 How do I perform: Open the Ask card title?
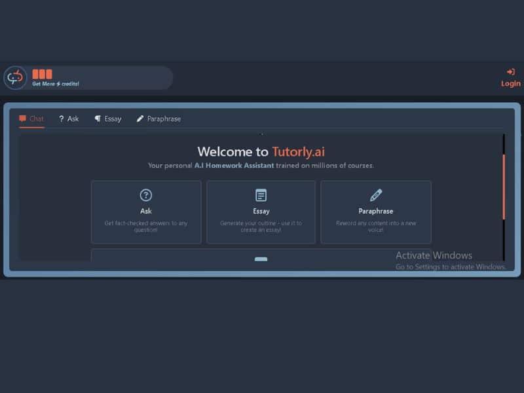point(146,211)
